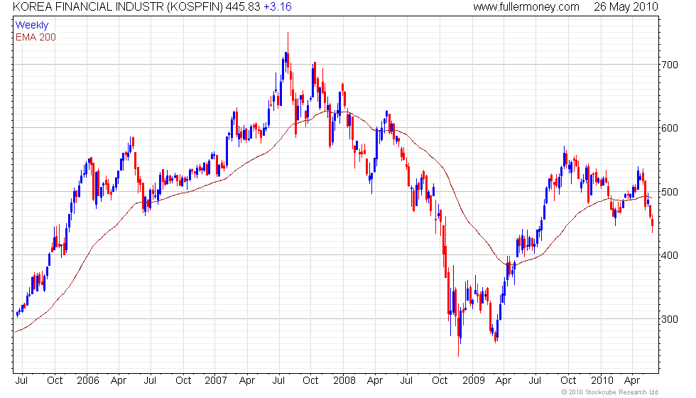Select the 2010 year marker on time axis

point(602,381)
